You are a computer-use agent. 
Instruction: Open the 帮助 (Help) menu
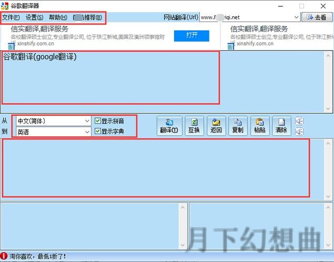click(57, 17)
